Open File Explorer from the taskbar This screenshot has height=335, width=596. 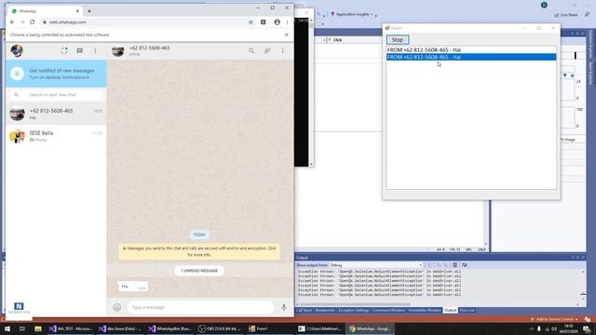click(x=37, y=328)
